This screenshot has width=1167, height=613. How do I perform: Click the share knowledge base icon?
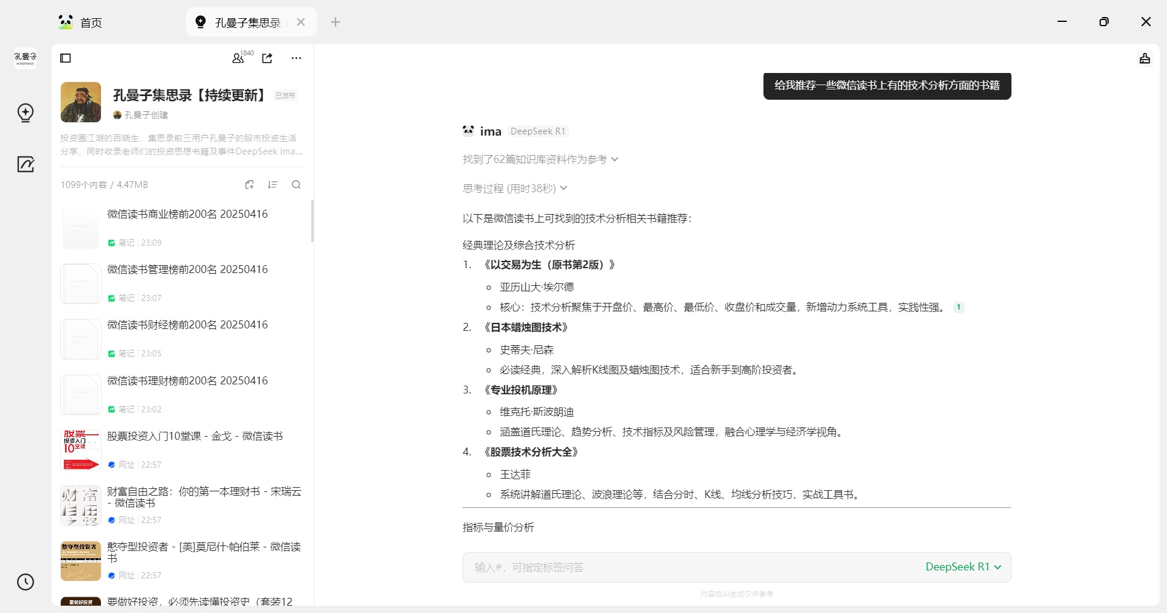pos(267,58)
